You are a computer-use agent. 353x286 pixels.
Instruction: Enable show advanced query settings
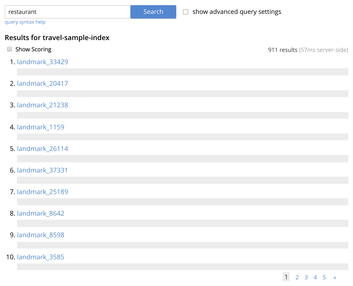185,12
